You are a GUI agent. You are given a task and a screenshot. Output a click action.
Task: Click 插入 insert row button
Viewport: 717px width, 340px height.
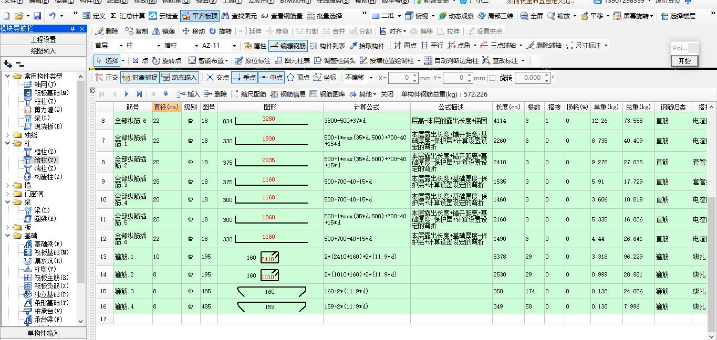(188, 94)
